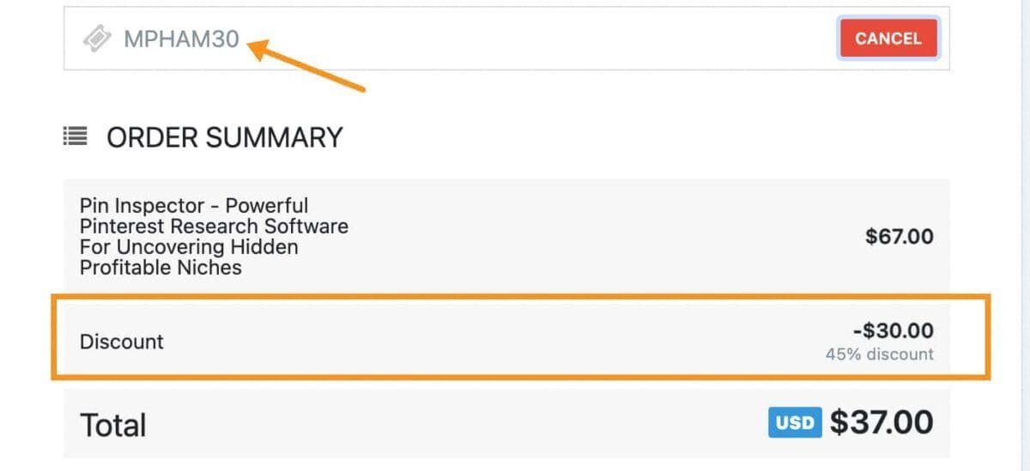1030x471 pixels.
Task: Click the "45% discount" note
Action: (x=879, y=354)
